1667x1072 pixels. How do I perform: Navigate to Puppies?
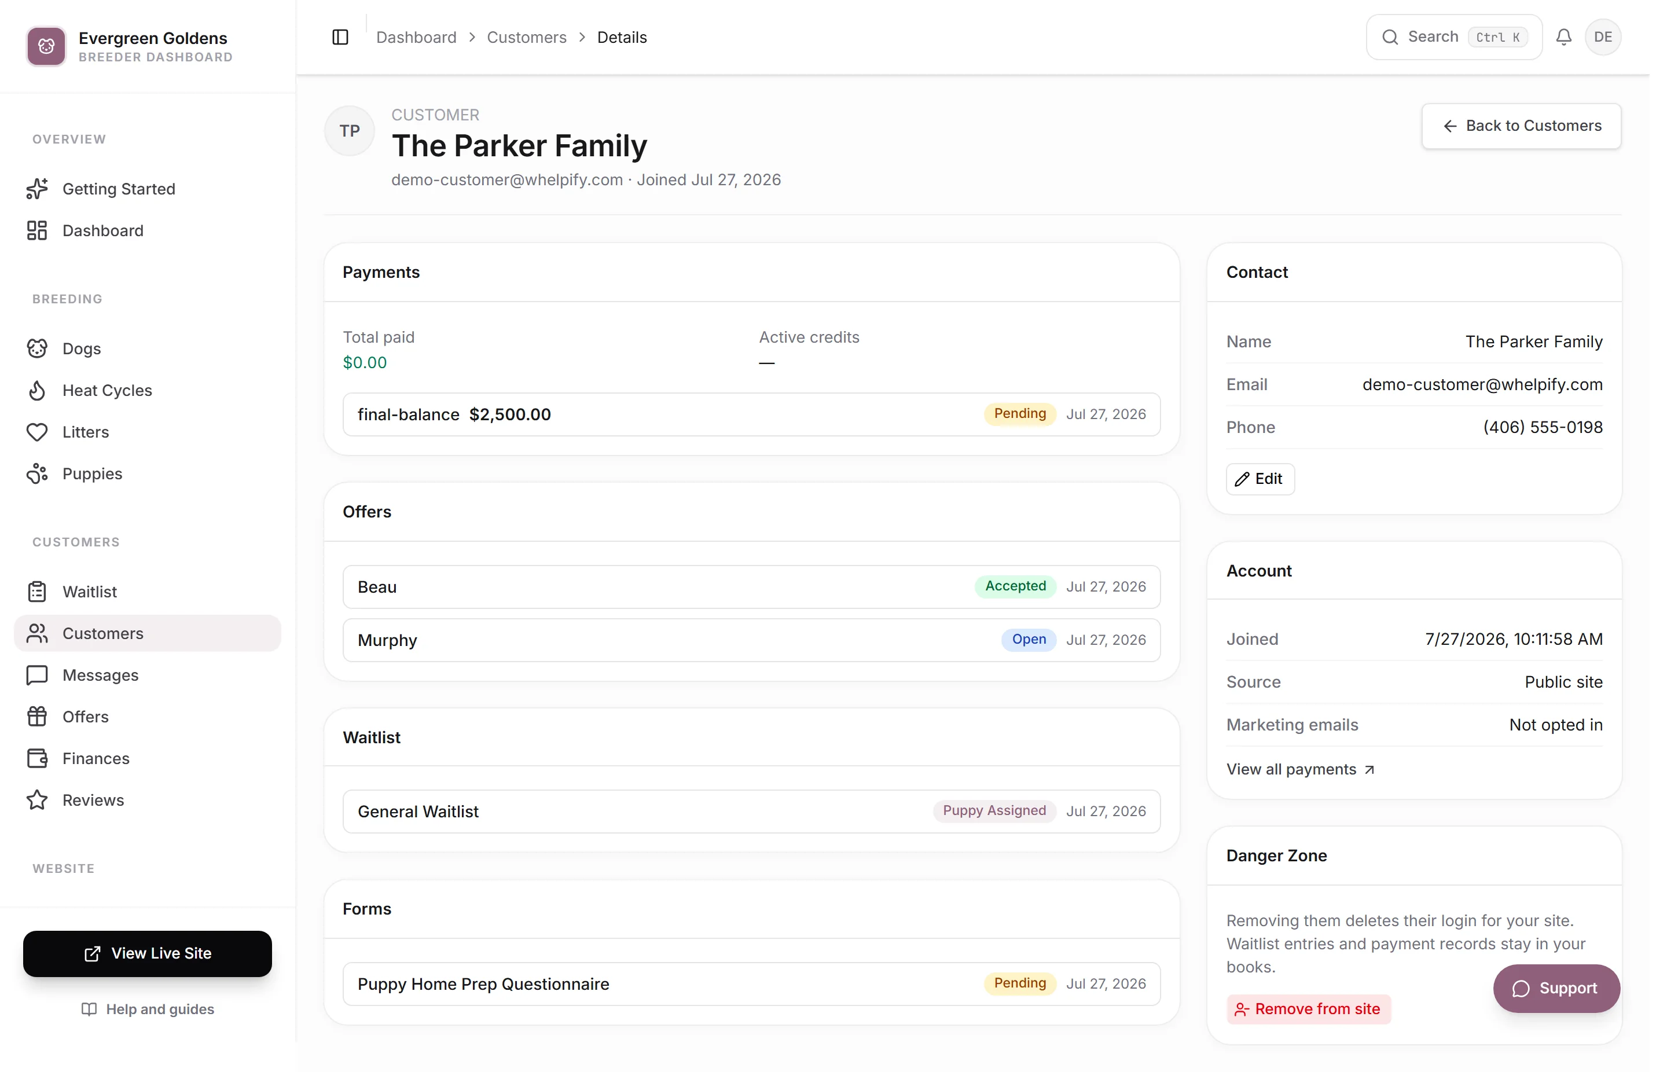148,474
